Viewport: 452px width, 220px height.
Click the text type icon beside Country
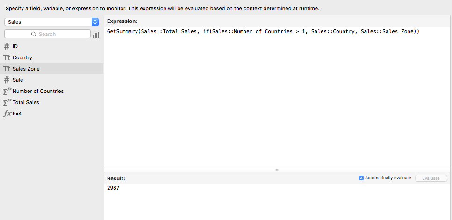(7, 57)
